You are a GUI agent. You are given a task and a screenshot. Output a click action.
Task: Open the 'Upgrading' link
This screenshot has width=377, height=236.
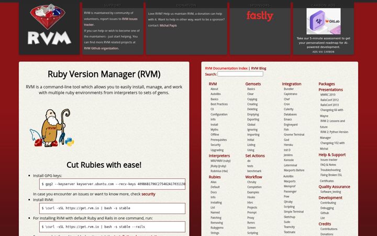[217, 150]
